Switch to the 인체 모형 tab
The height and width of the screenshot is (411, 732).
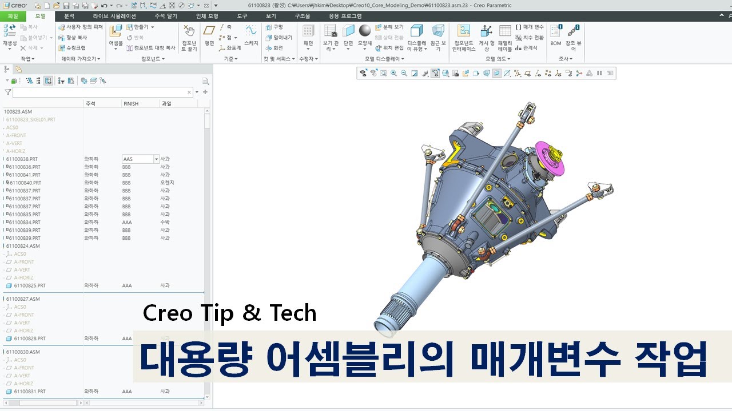(x=207, y=16)
